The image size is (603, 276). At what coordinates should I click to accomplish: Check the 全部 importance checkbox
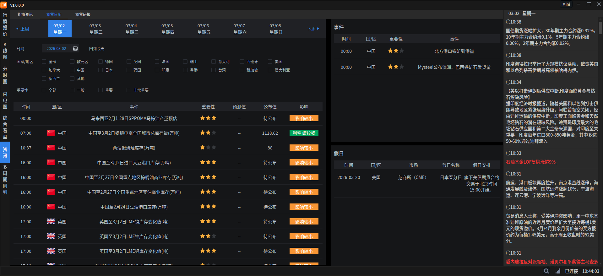44,90
